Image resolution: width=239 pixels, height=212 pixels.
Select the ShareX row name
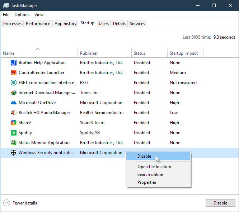[x=25, y=123]
